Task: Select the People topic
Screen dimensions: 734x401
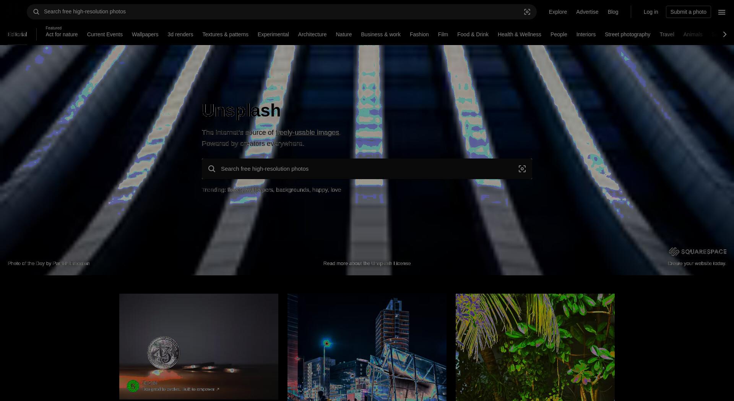Action: [559, 34]
